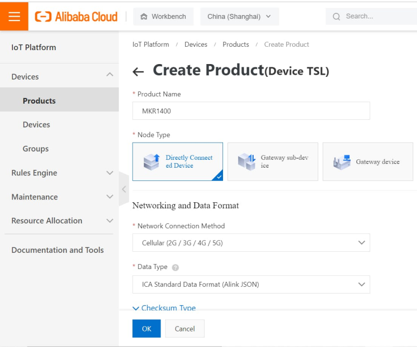
Task: Click the Cancel button
Action: click(185, 329)
